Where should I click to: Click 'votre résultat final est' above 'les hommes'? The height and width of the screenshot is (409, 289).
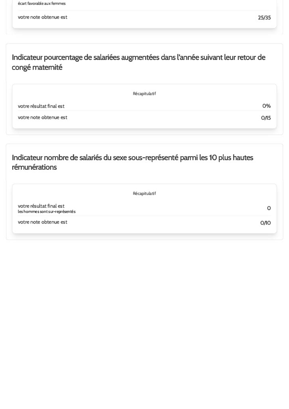pos(41,206)
